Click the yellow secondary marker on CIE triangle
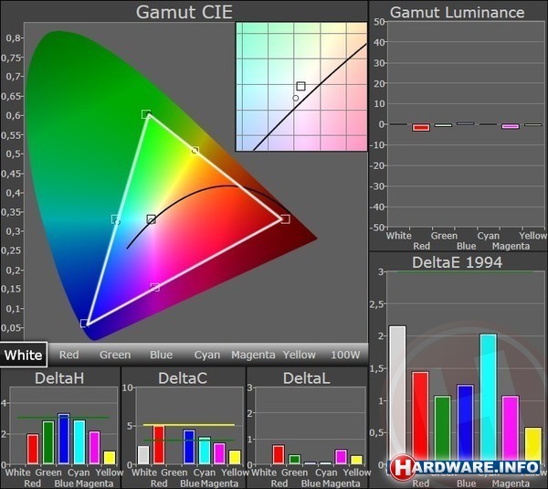This screenshot has width=548, height=489. click(195, 150)
